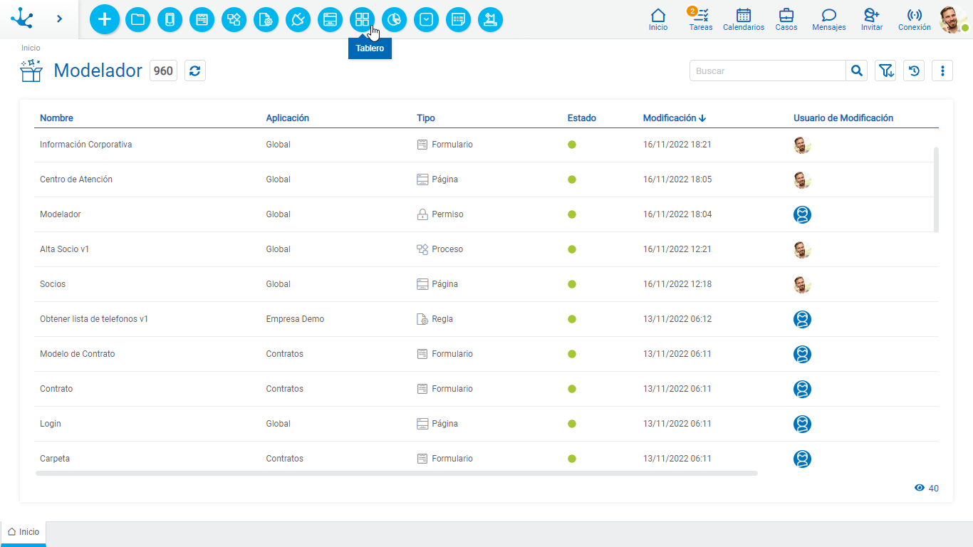Click the form icon in toolbar
973x547 pixels.
(202, 19)
